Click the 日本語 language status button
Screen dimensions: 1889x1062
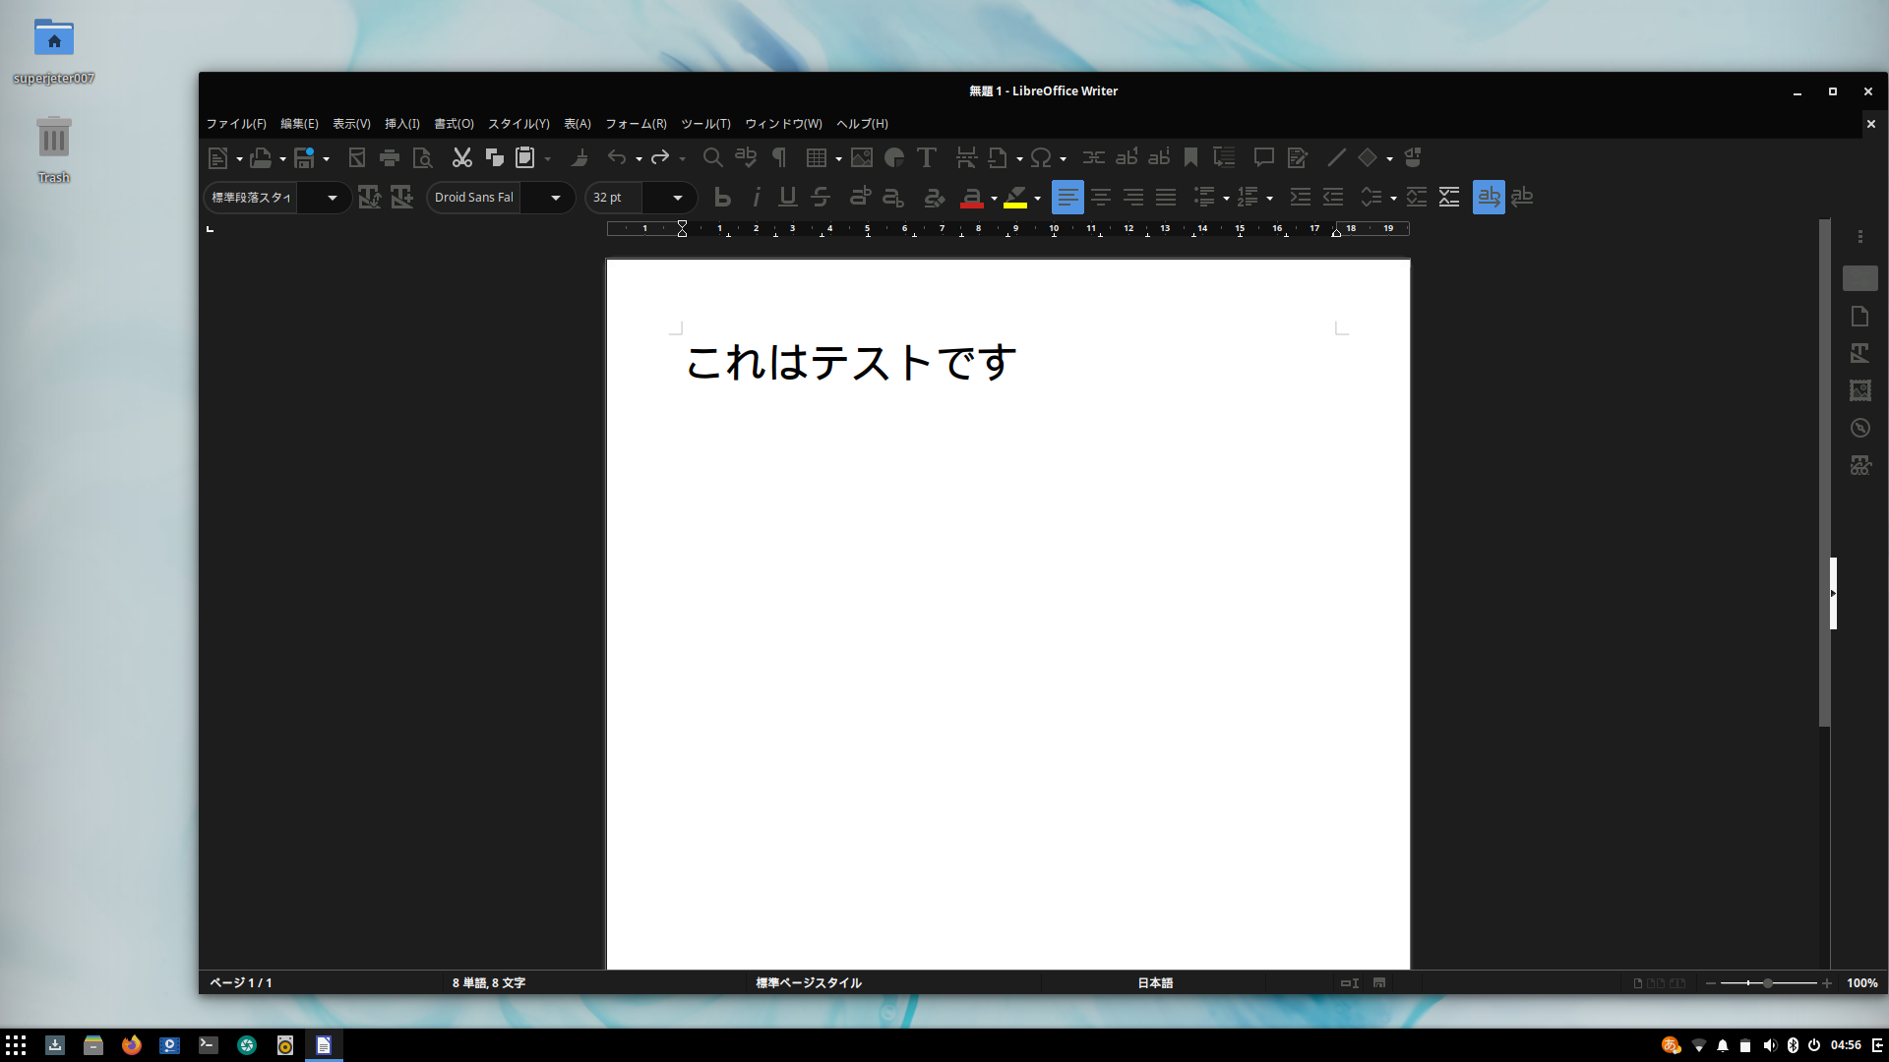click(x=1155, y=982)
